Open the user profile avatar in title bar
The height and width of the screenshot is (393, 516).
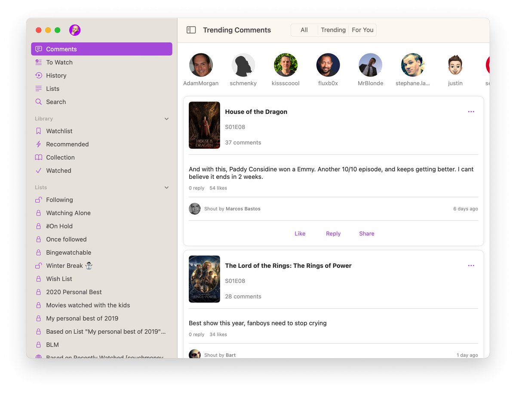point(75,30)
